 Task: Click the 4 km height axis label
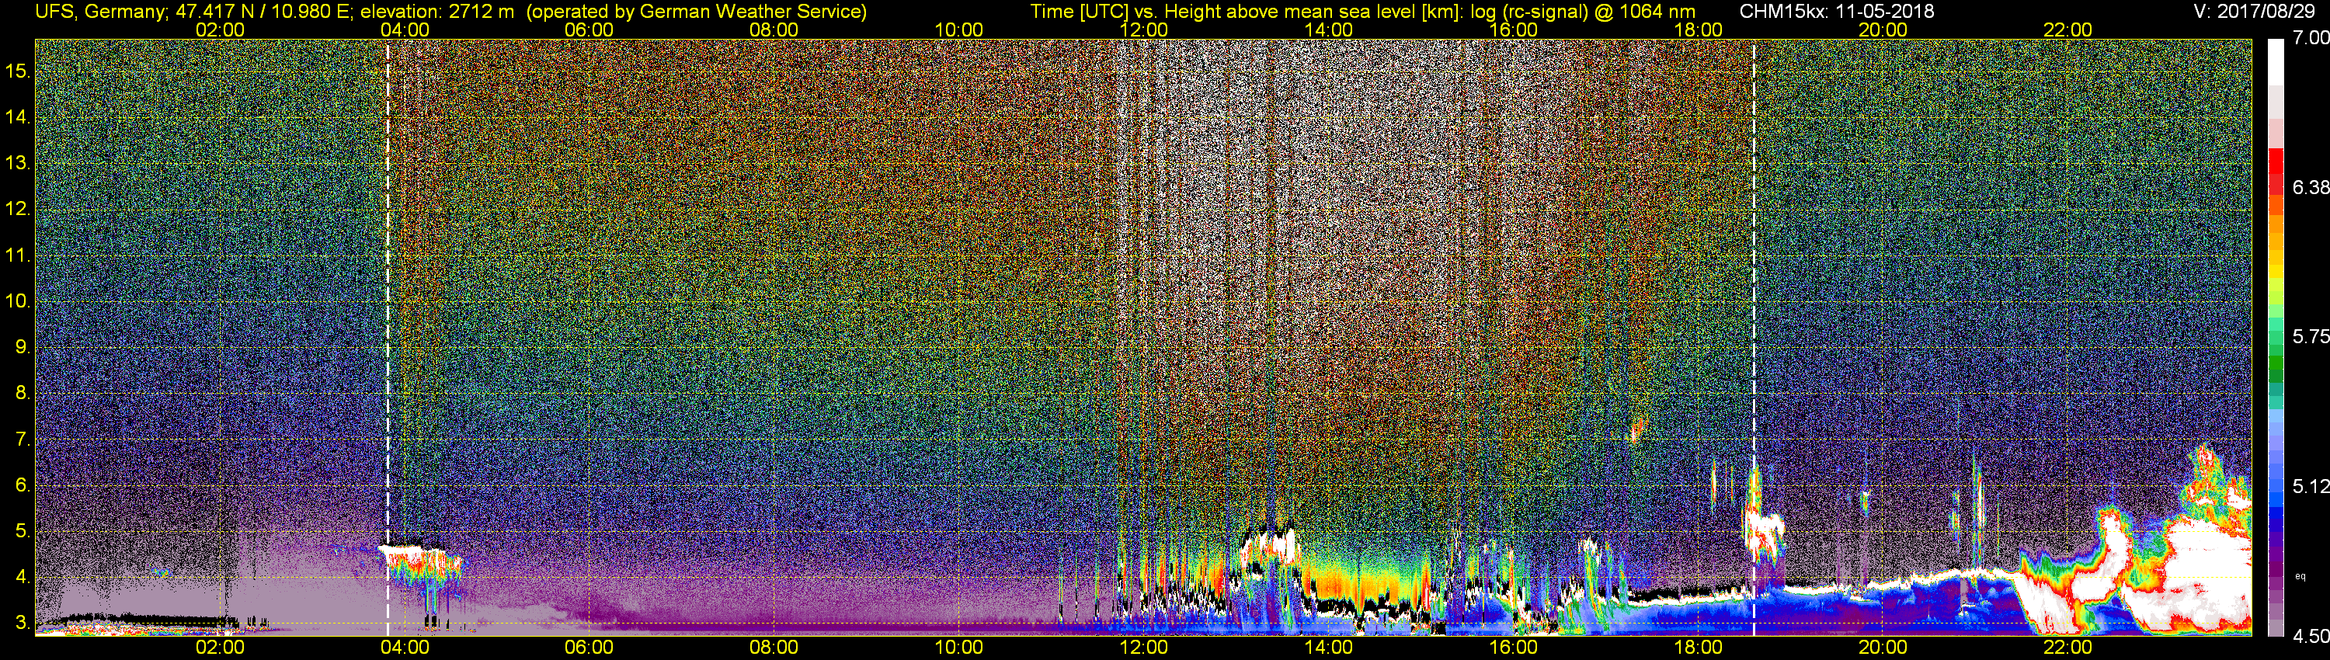[x=23, y=577]
